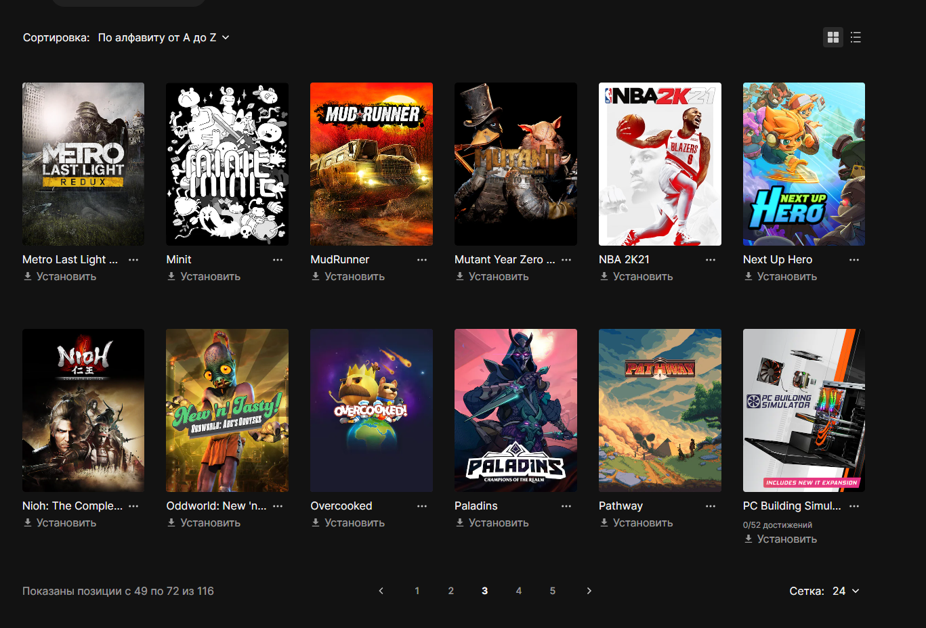Switch to list view layout
This screenshot has height=628, width=926.
pyautogui.click(x=856, y=37)
